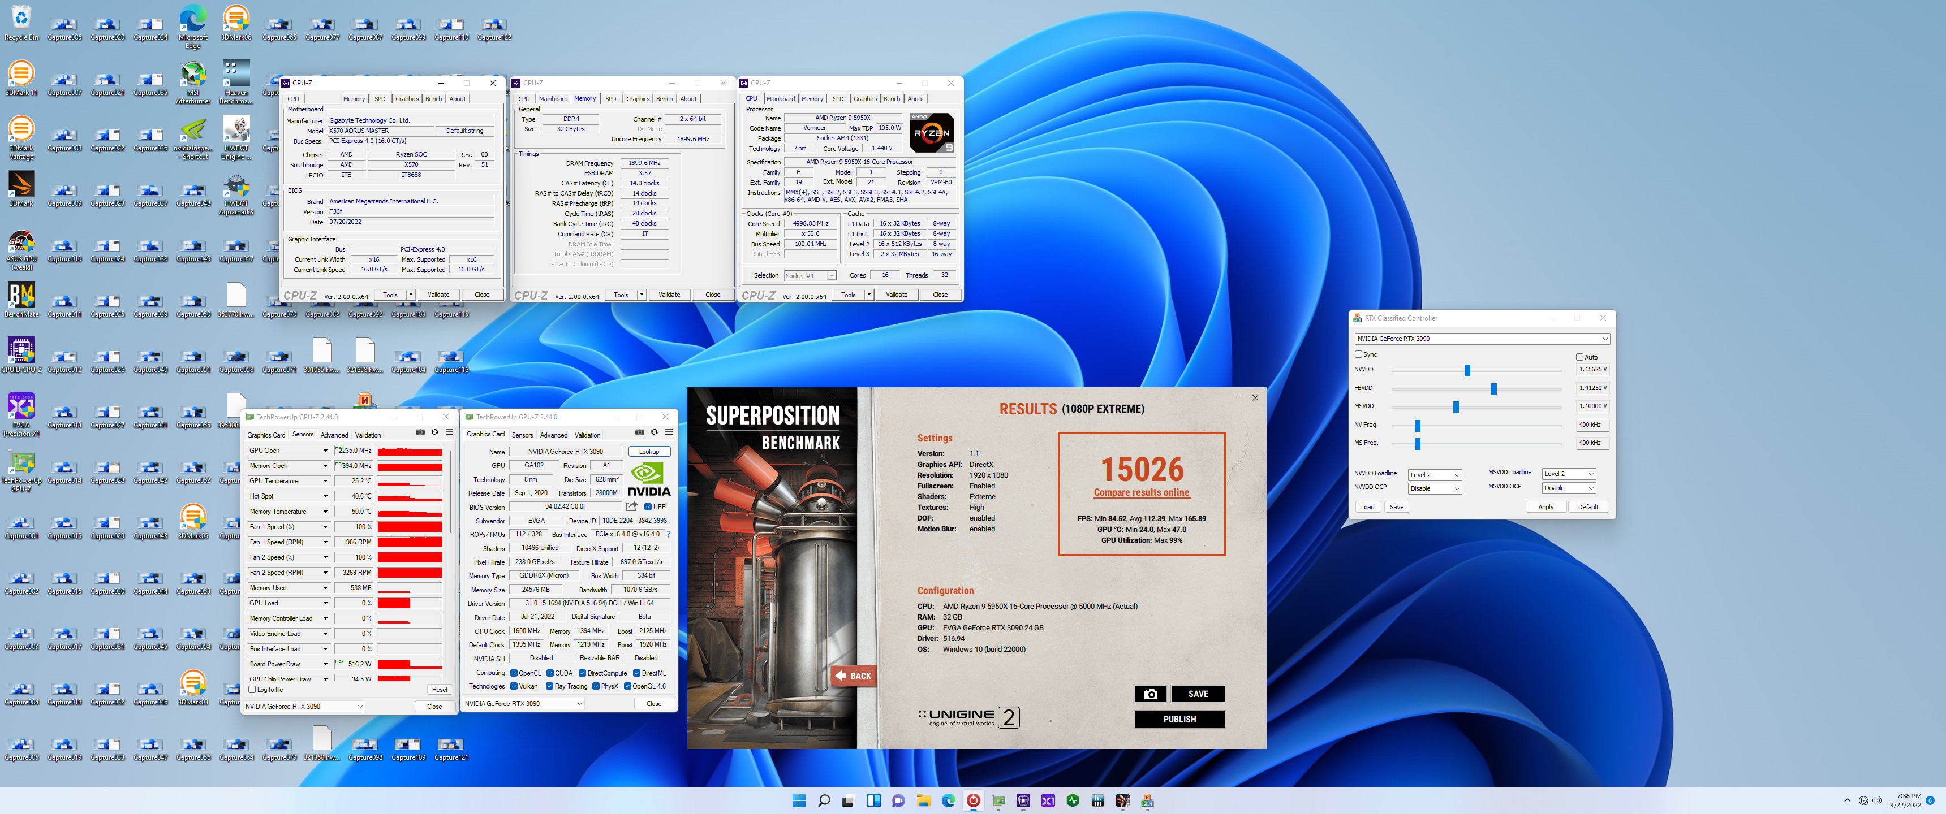The width and height of the screenshot is (1946, 814).
Task: Click the NVVDD voltage slider handle
Action: click(1467, 370)
